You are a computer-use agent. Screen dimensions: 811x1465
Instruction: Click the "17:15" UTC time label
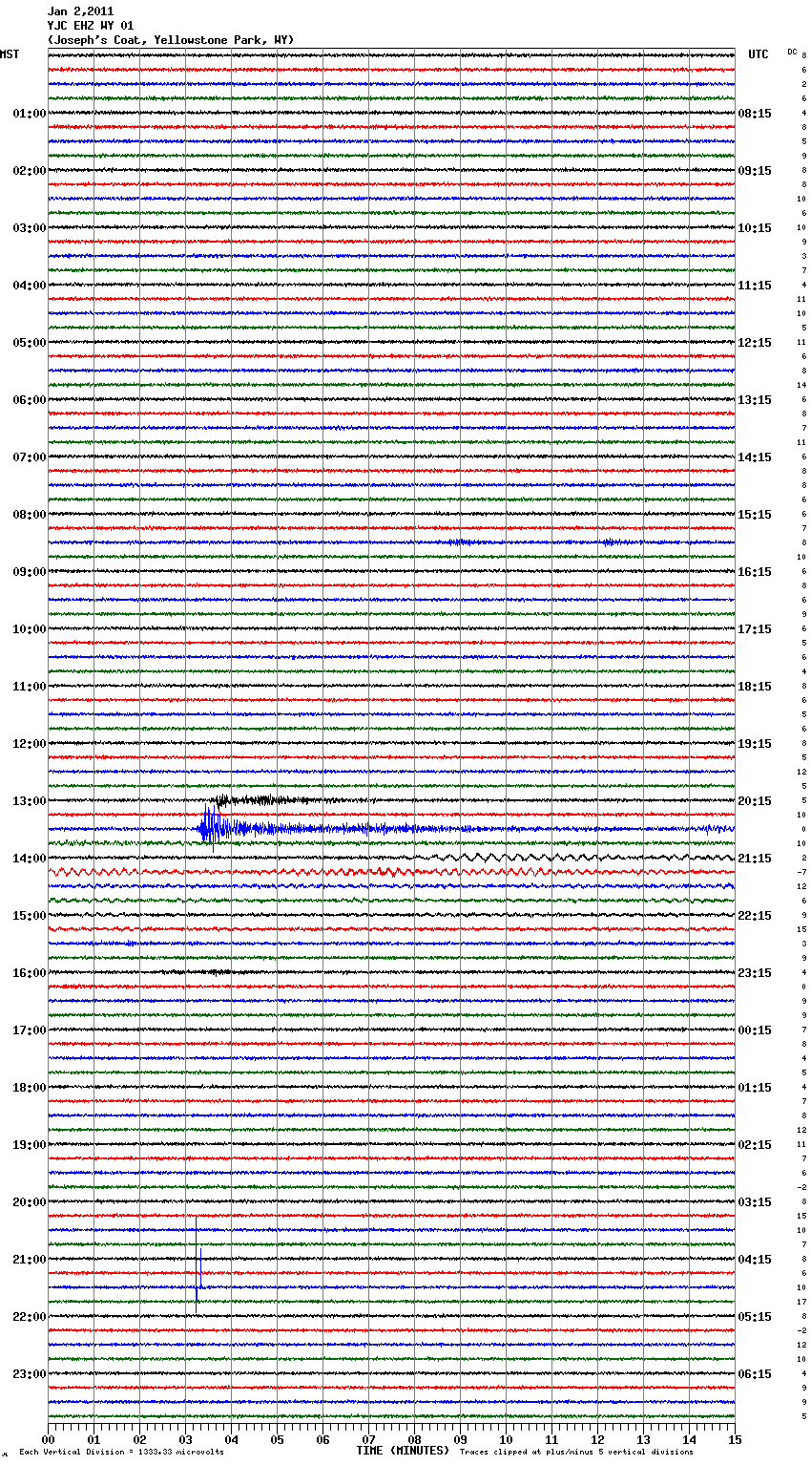pyautogui.click(x=755, y=629)
